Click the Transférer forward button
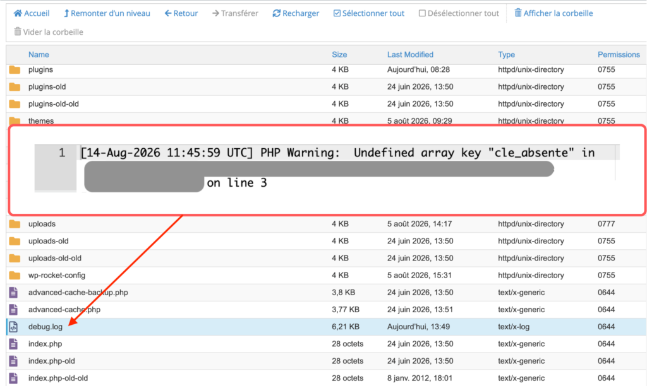The height and width of the screenshot is (386, 647). [x=235, y=13]
